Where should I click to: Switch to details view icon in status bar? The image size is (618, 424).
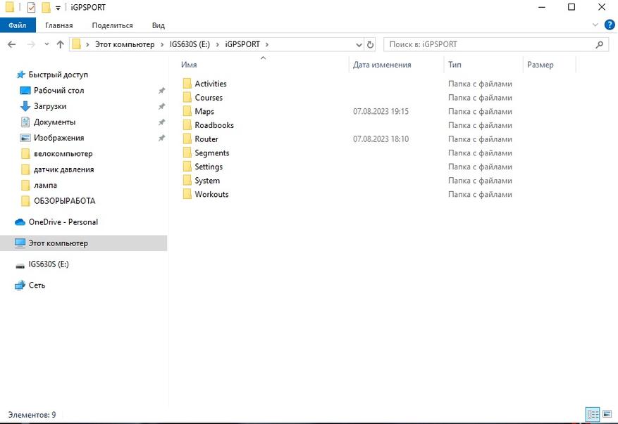pyautogui.click(x=593, y=415)
